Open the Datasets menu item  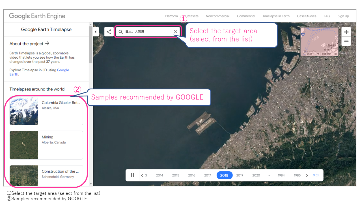pyautogui.click(x=192, y=16)
